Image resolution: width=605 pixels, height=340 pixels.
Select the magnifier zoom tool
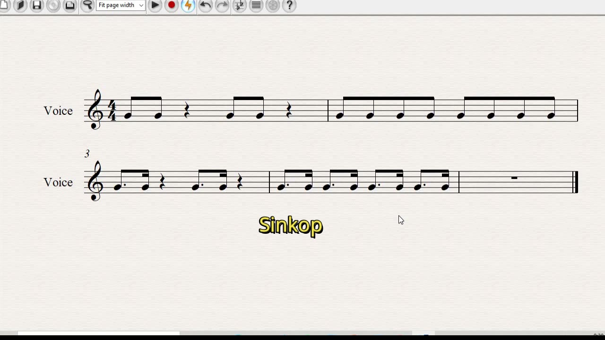[x=87, y=5]
